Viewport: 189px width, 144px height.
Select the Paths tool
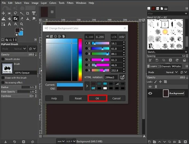coord(3,24)
